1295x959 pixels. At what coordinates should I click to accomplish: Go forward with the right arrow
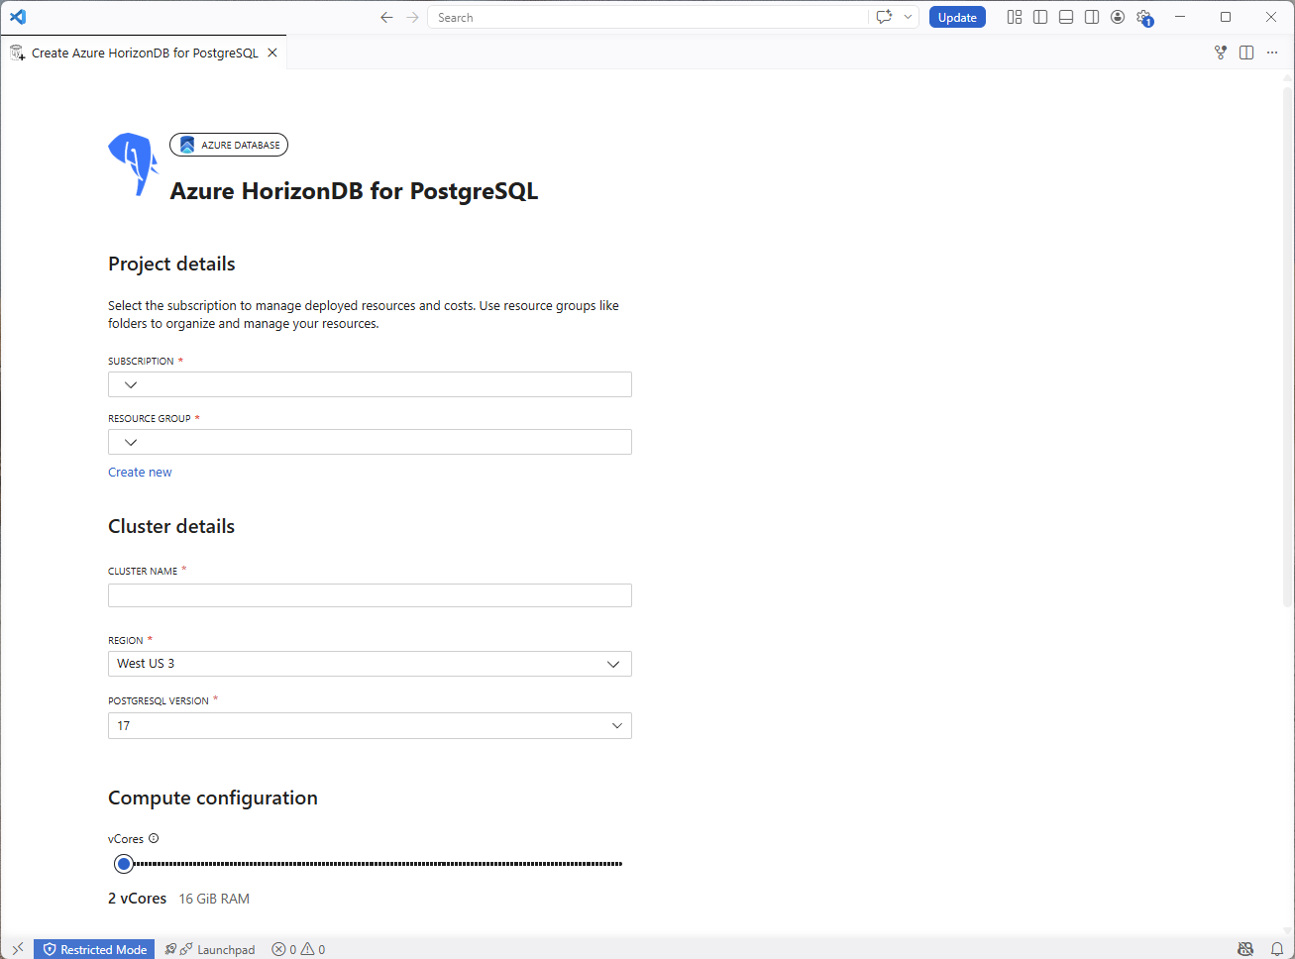[x=412, y=17]
